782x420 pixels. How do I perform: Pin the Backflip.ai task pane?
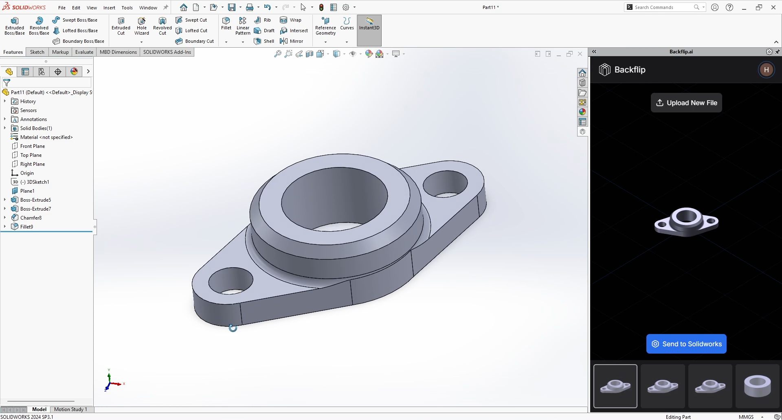tap(777, 52)
